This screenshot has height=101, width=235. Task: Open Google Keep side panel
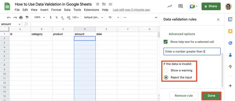(x=230, y=31)
